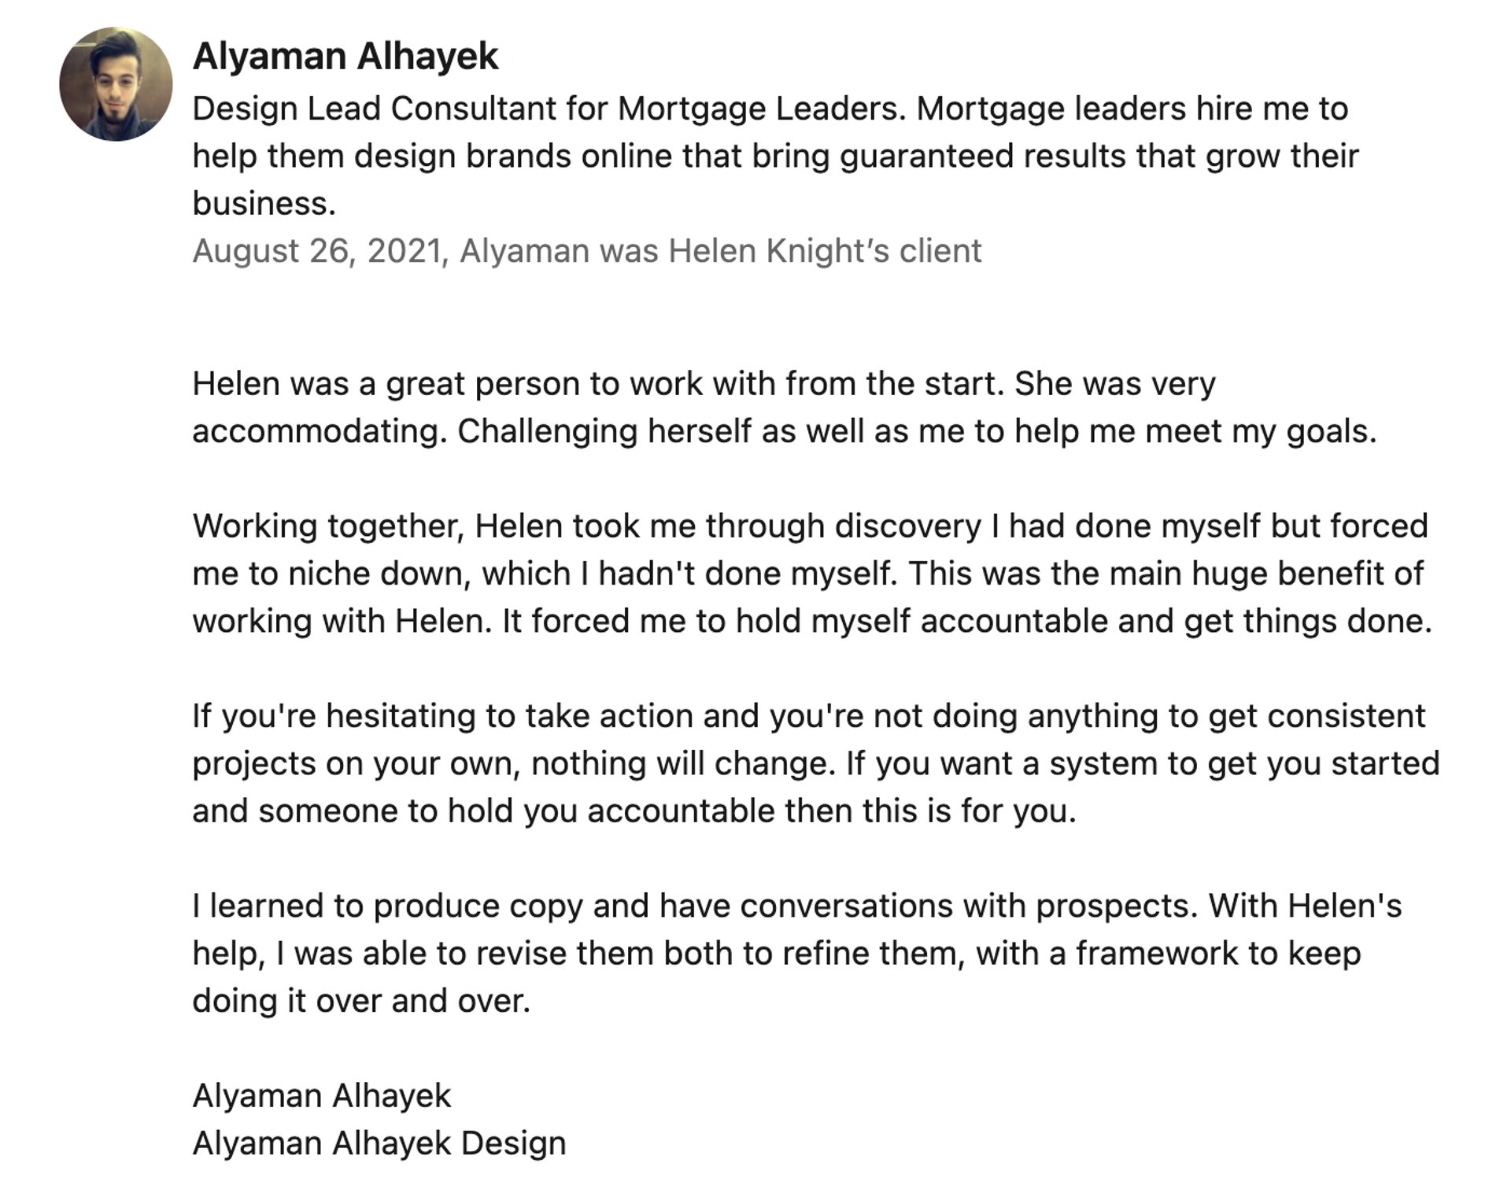Click "help them design brands online" headline line

pos(775,156)
